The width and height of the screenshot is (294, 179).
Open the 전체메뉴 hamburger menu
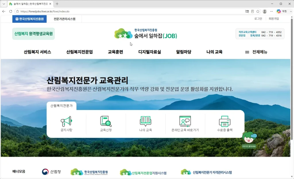[x=256, y=52]
